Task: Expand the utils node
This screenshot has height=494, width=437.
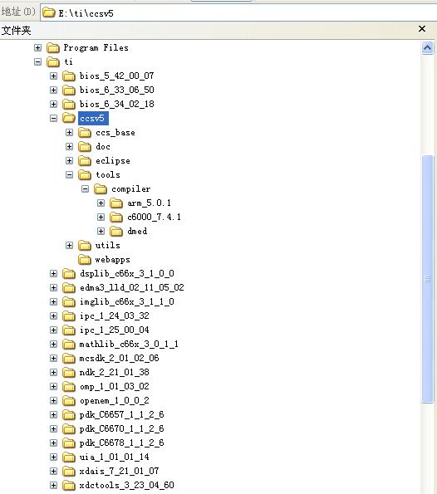Action: click(x=69, y=246)
